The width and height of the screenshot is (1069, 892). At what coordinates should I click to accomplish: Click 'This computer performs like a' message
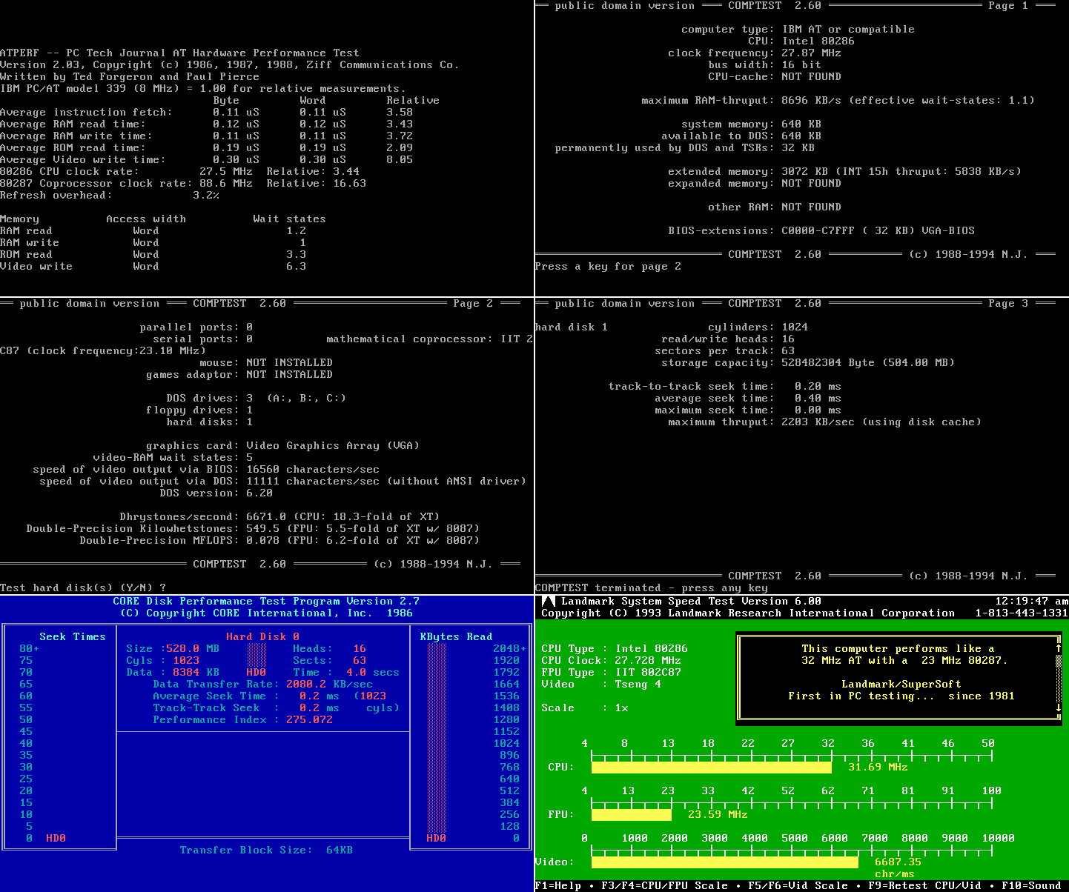coord(898,648)
